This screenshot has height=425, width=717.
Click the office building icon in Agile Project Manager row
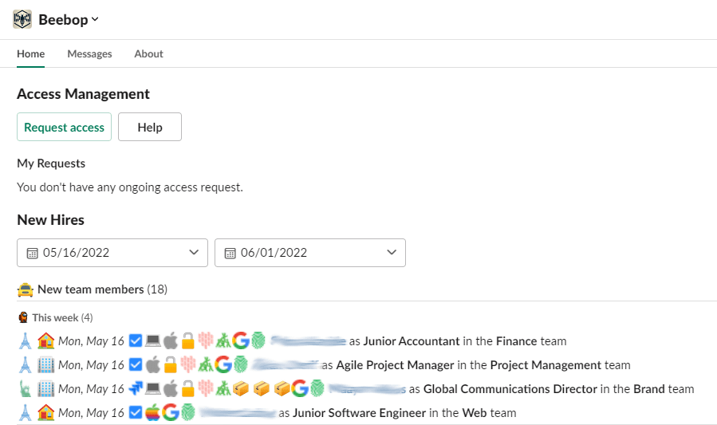(45, 365)
